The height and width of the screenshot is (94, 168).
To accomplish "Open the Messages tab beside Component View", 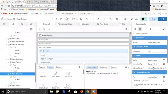I will [84, 24].
